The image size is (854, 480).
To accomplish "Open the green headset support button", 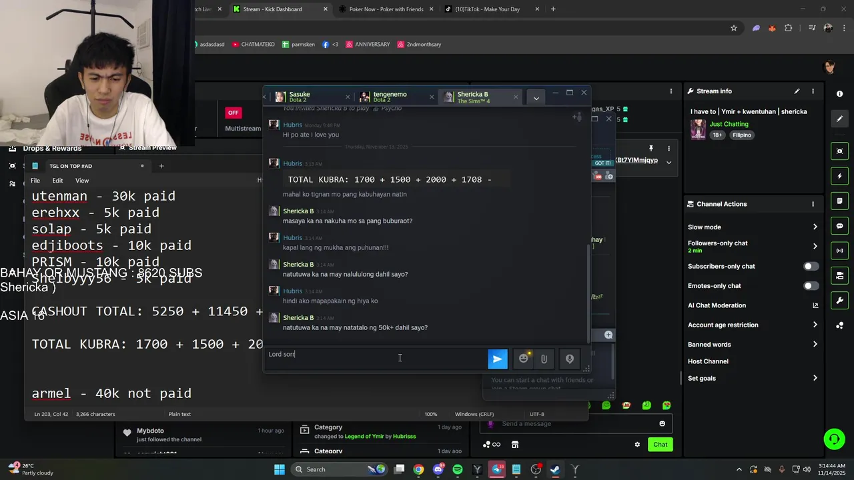I will click(834, 439).
